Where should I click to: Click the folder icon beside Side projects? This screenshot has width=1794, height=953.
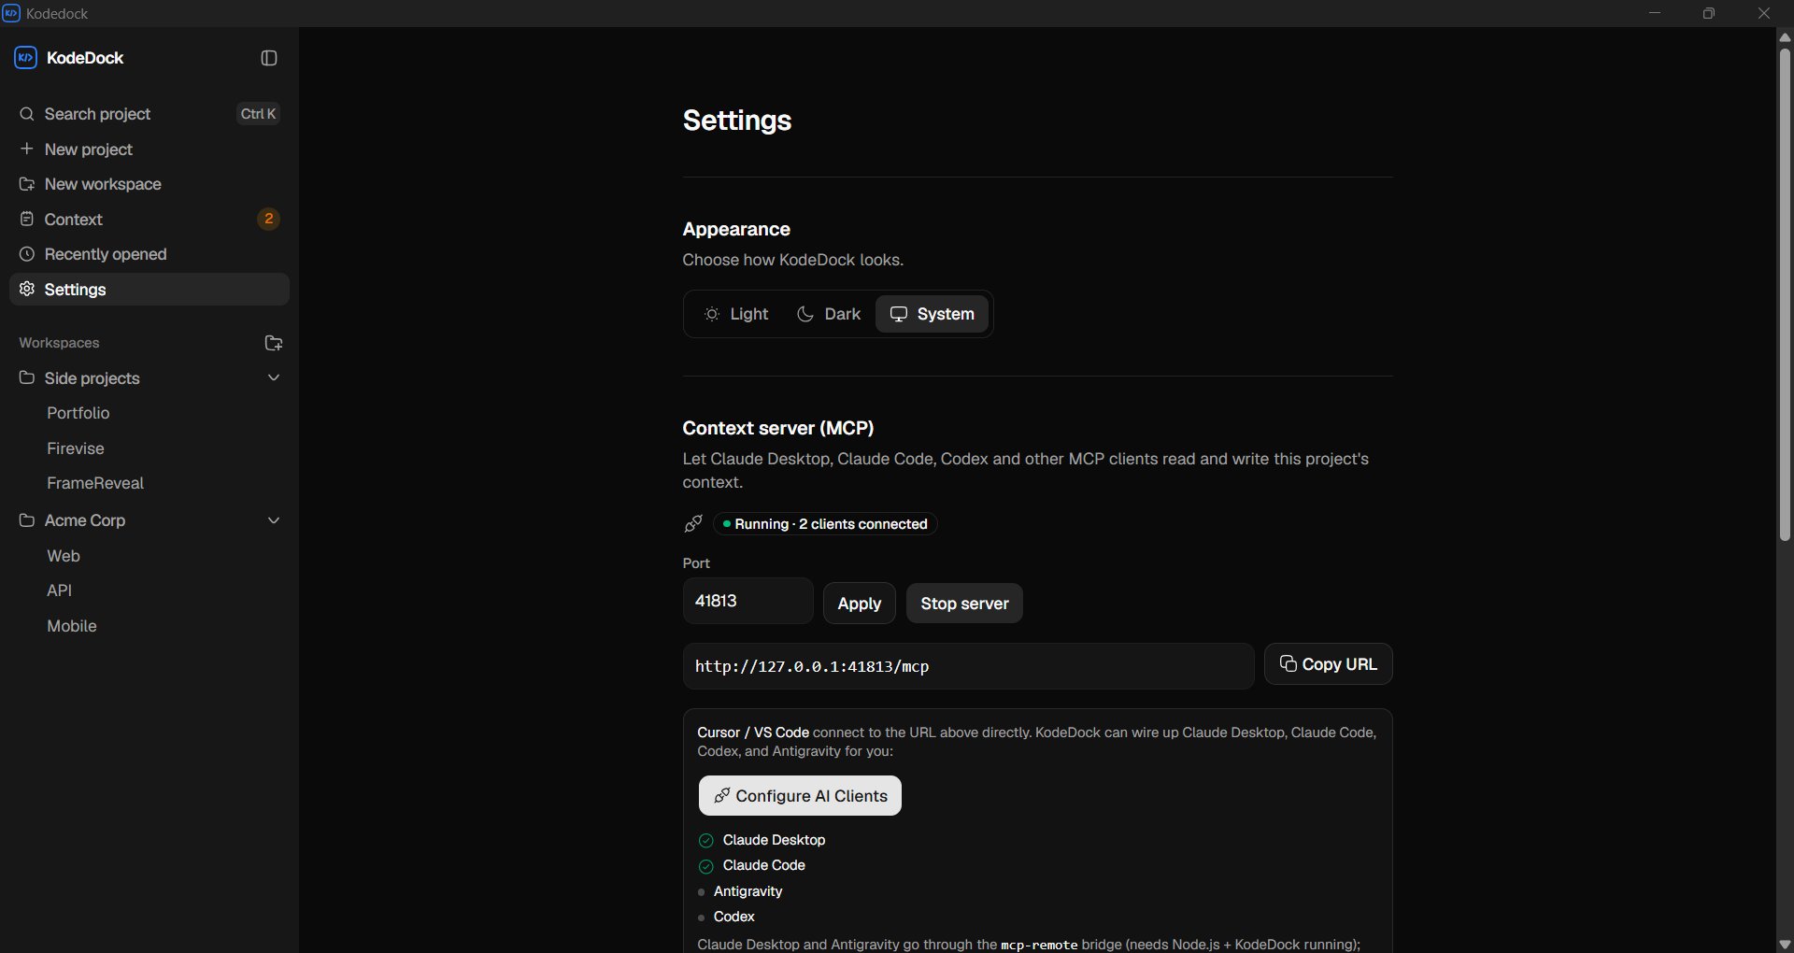tap(27, 377)
